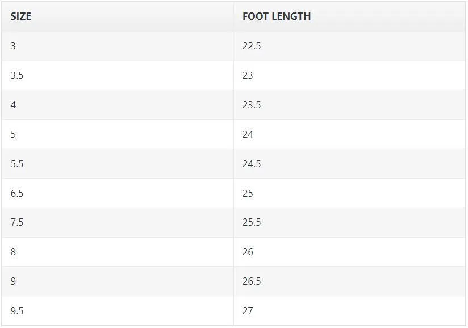Select the size 5.5 cell

(118, 164)
